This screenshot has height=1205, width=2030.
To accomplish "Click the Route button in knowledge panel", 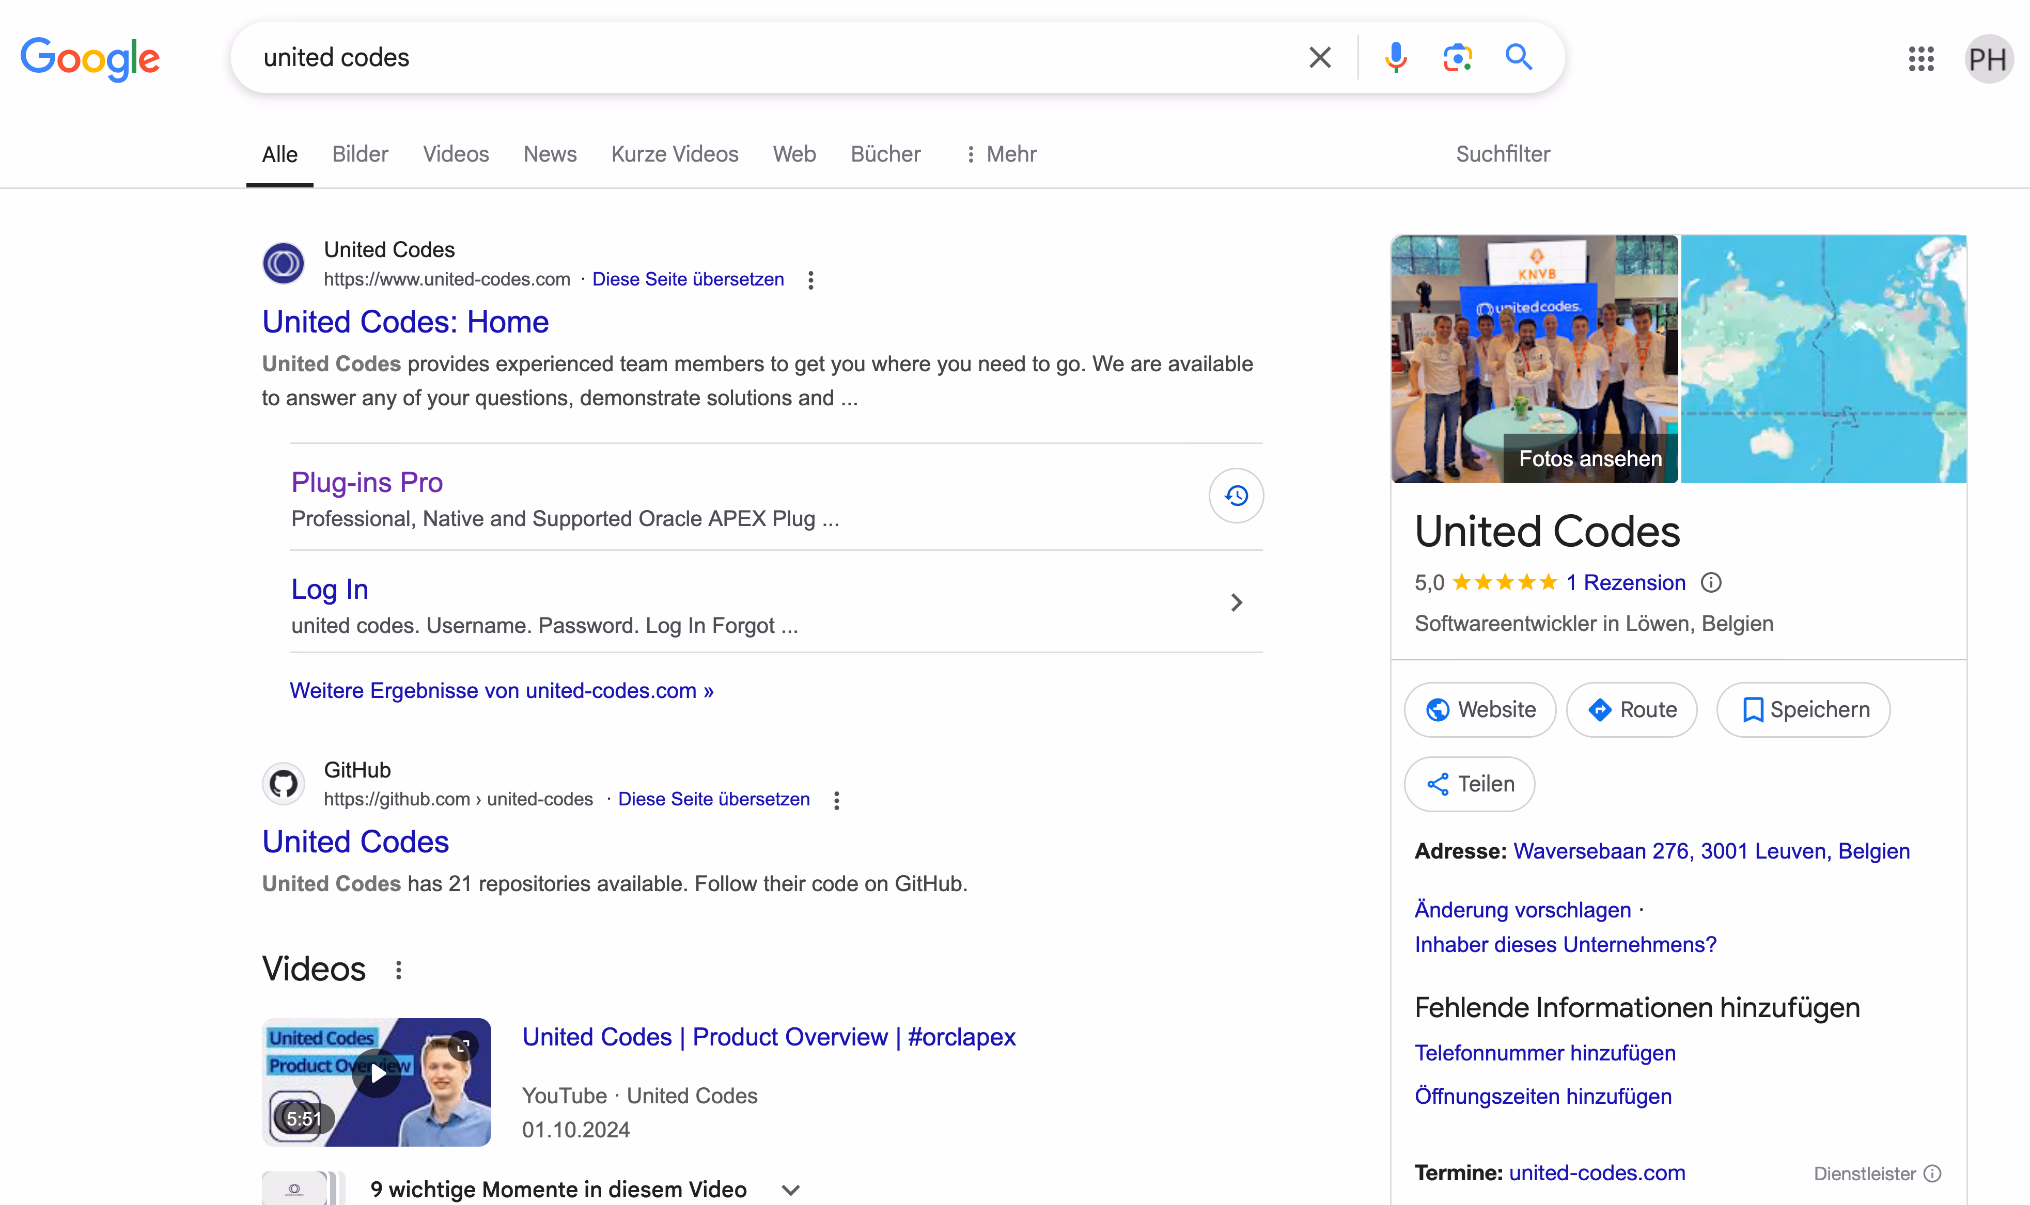I will pos(1631,710).
